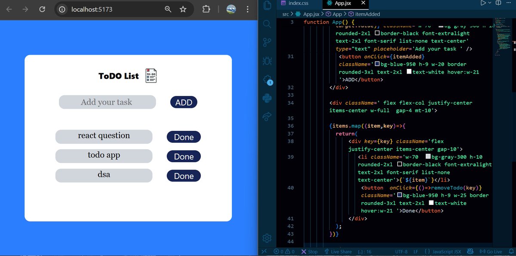The width and height of the screenshot is (516, 256).
Task: Open the Search view in VS Code sidebar
Action: pos(267,24)
